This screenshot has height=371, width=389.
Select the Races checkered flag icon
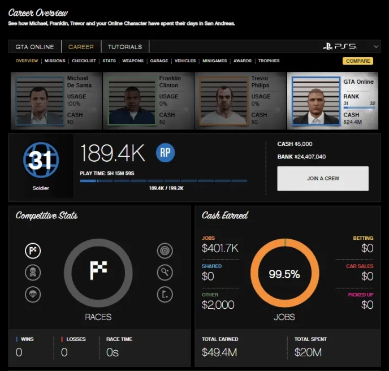(33, 251)
